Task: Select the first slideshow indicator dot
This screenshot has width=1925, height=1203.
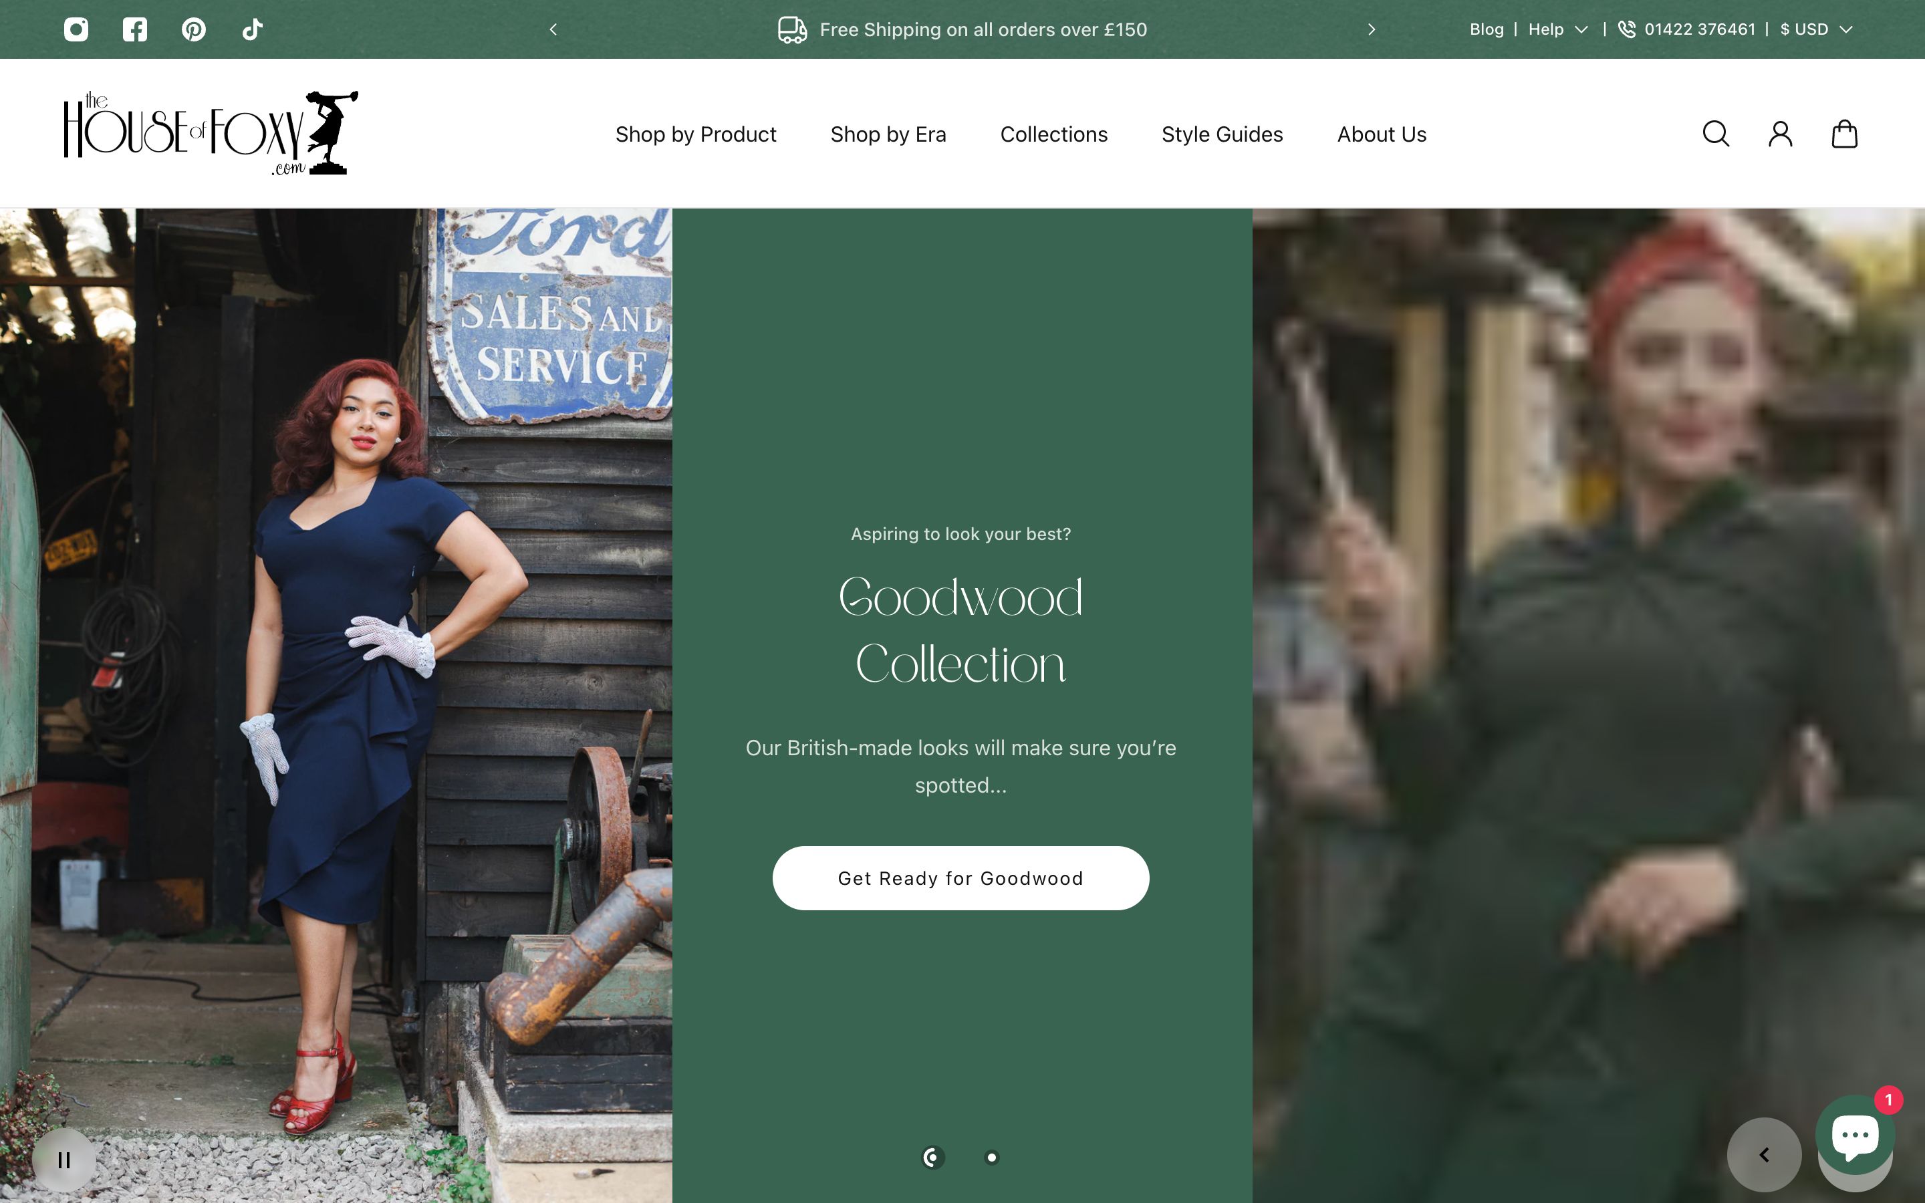Action: pos(932,1157)
